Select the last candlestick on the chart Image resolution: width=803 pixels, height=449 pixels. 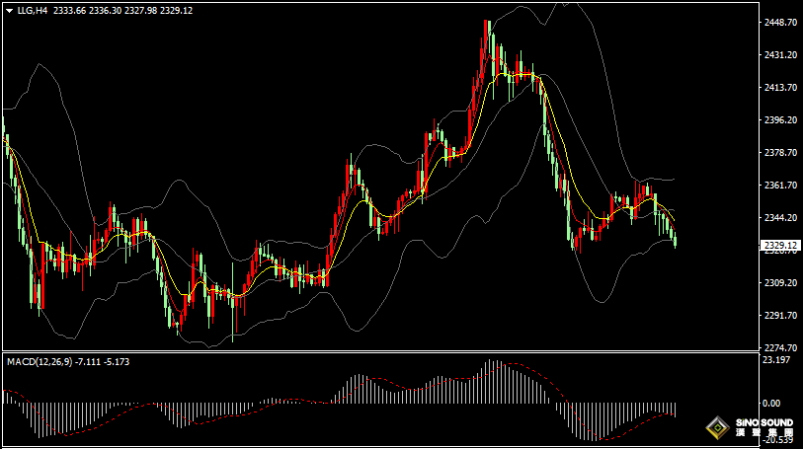pos(676,240)
